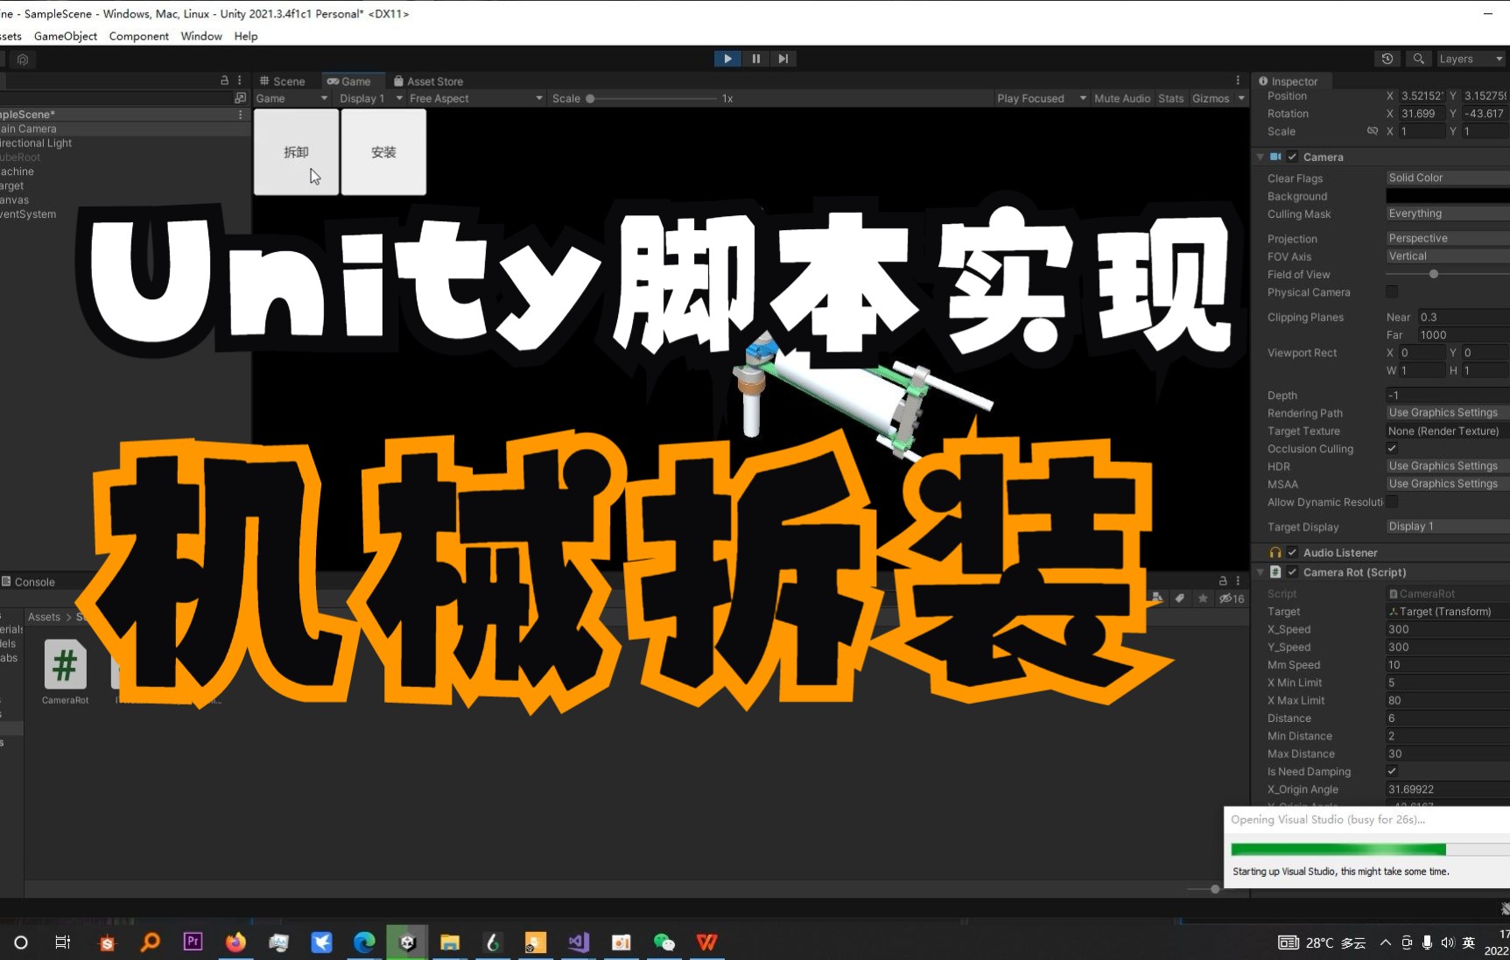Screen dimensions: 1510x960
Task: Toggle the Occlusion Culling checkbox
Action: pyautogui.click(x=1392, y=448)
